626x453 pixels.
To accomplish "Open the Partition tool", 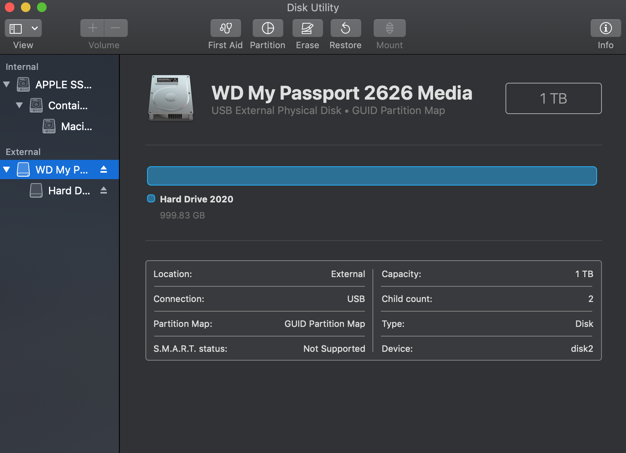I will (268, 28).
